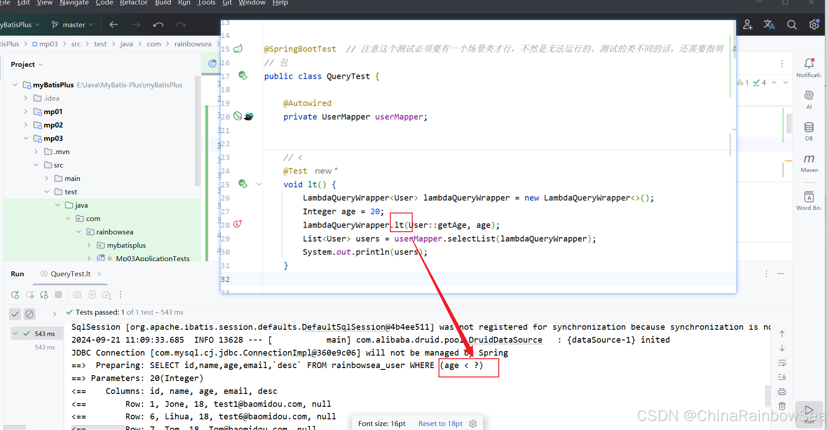
Task: Click the import tests exit icon
Action: point(92,295)
